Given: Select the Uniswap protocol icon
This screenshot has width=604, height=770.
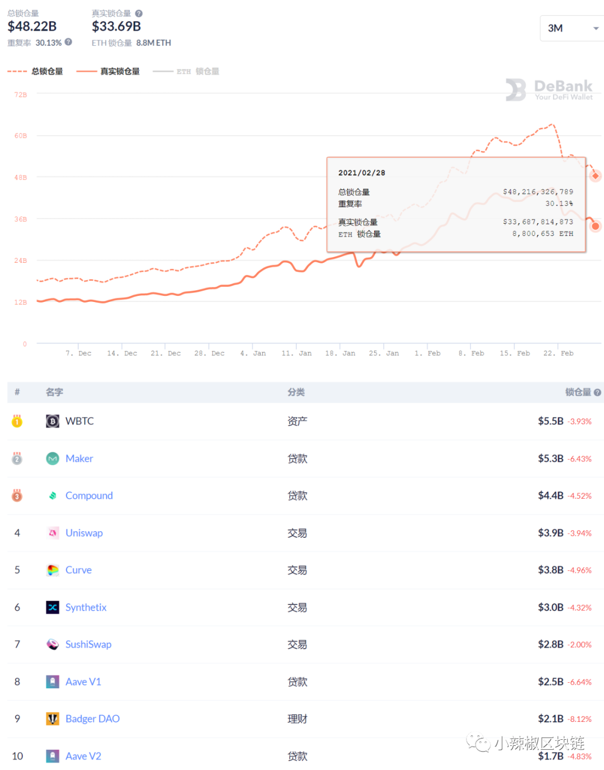Looking at the screenshot, I should [52, 533].
